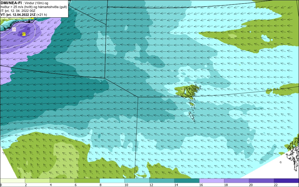This screenshot has height=187, width=299.
Task: Click the pale yellow 0–2 legend swatch
Action: 12,181
